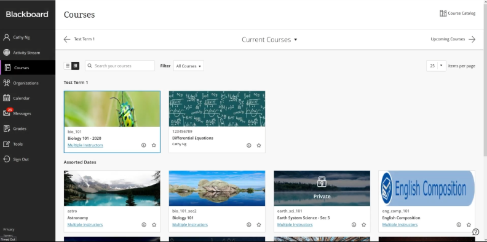Open English Composition course title
This screenshot has height=242, width=487.
pos(401,218)
